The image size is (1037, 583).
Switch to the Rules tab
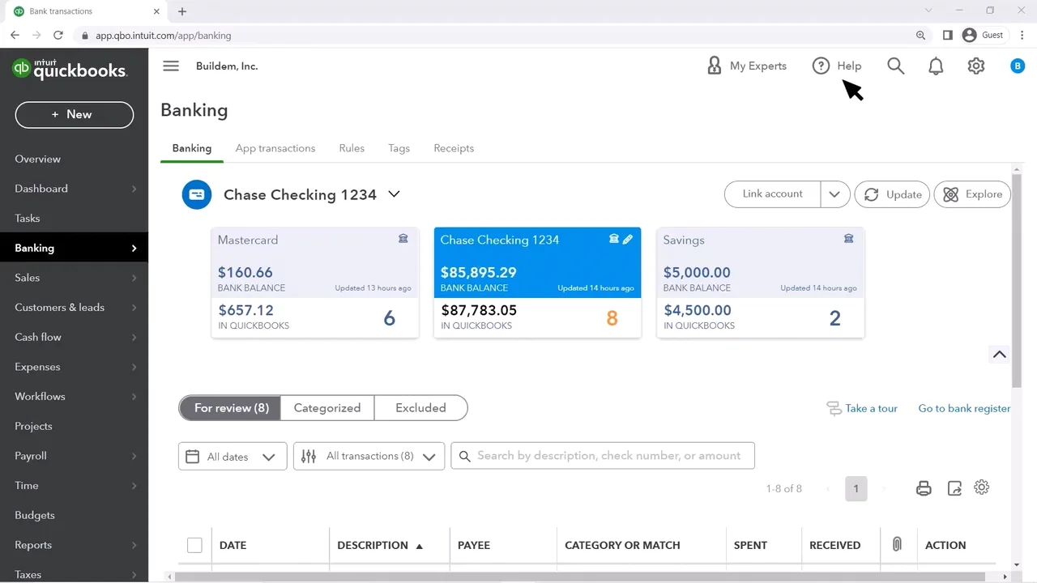point(352,148)
